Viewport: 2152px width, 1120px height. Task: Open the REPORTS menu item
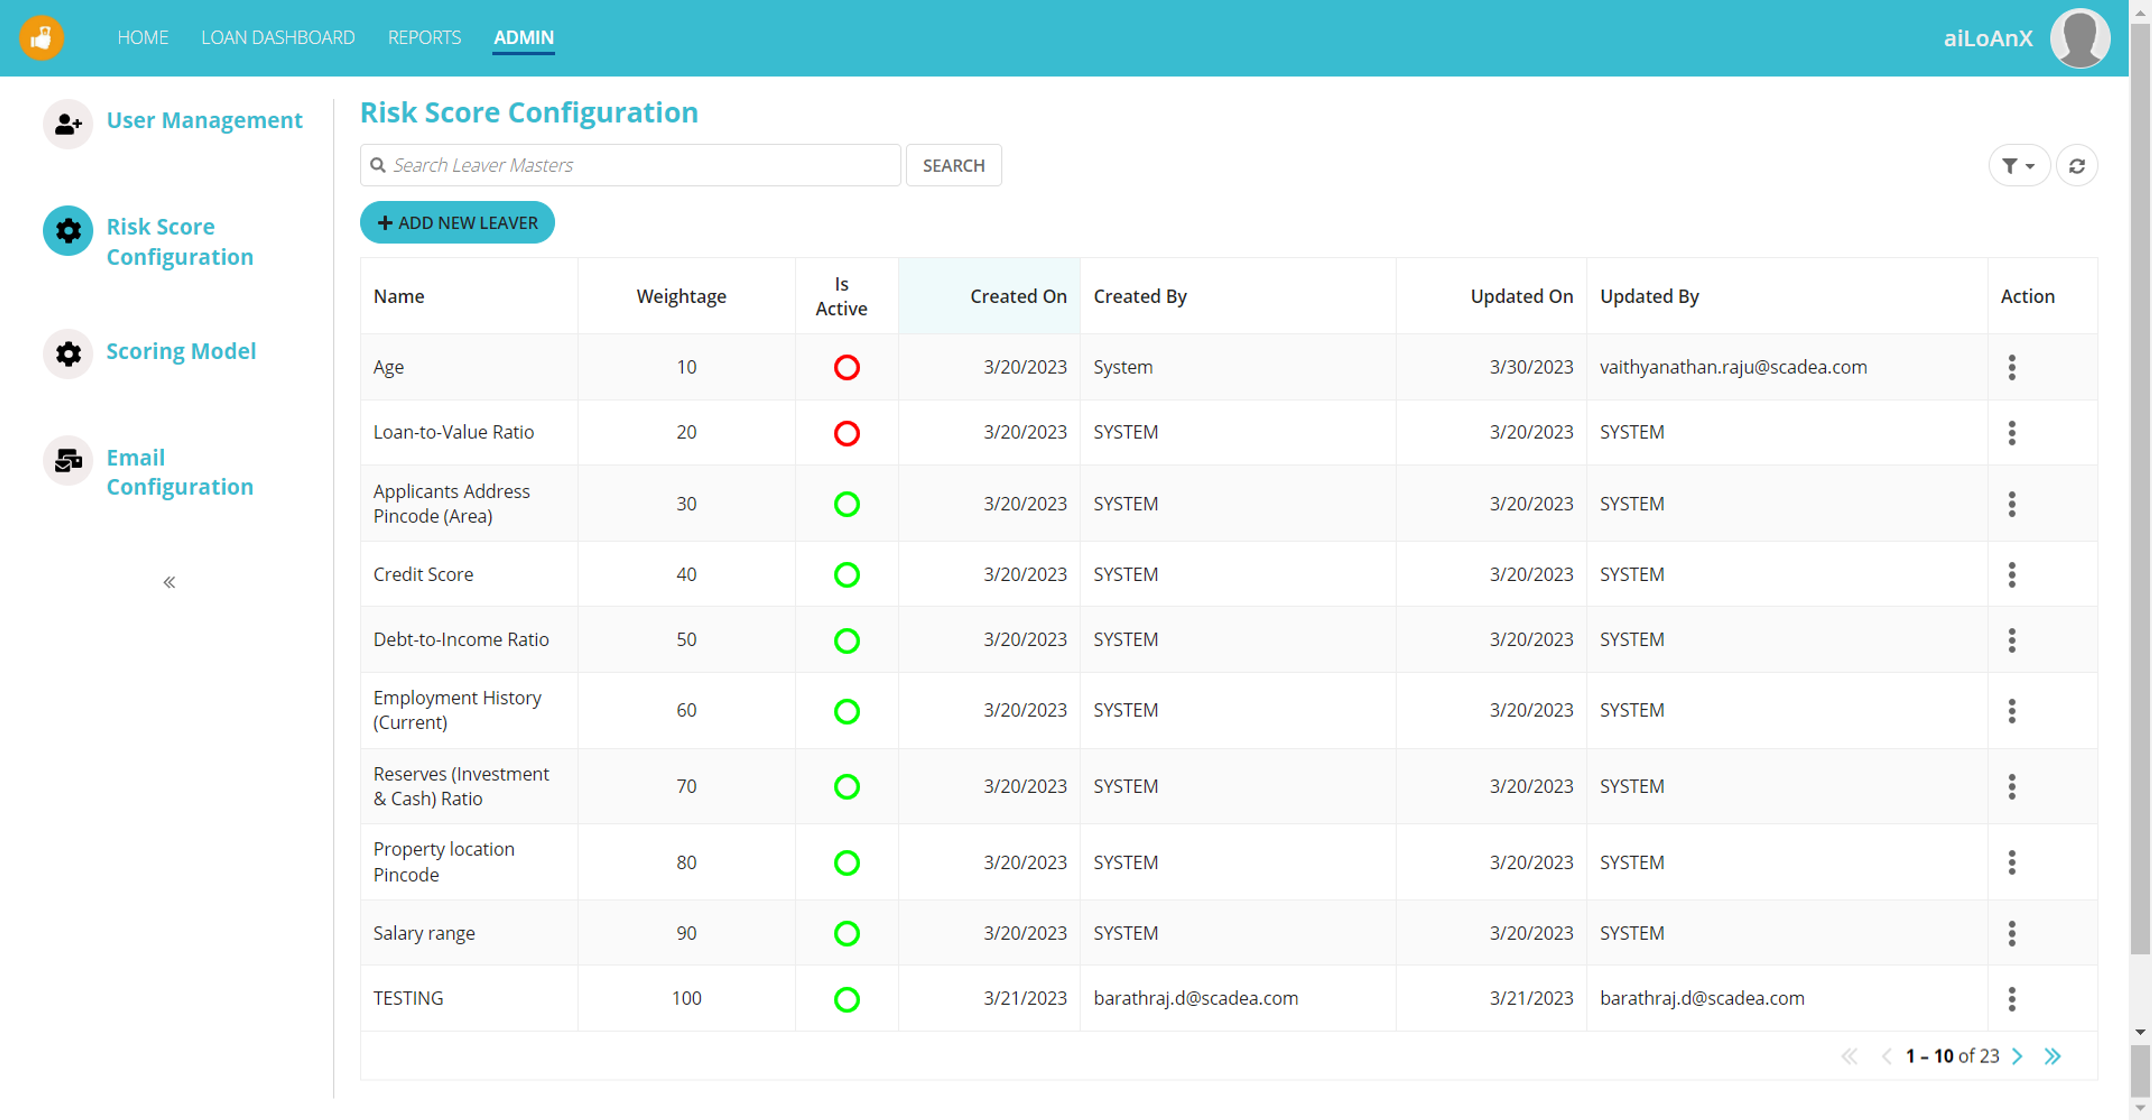click(424, 38)
